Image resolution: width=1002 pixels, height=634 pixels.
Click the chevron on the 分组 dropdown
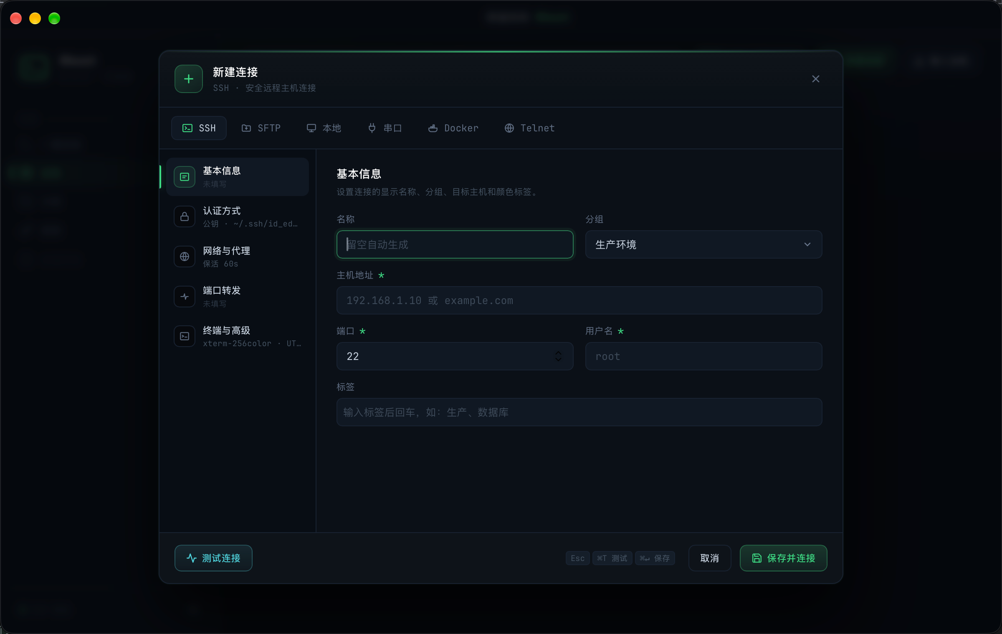(807, 244)
